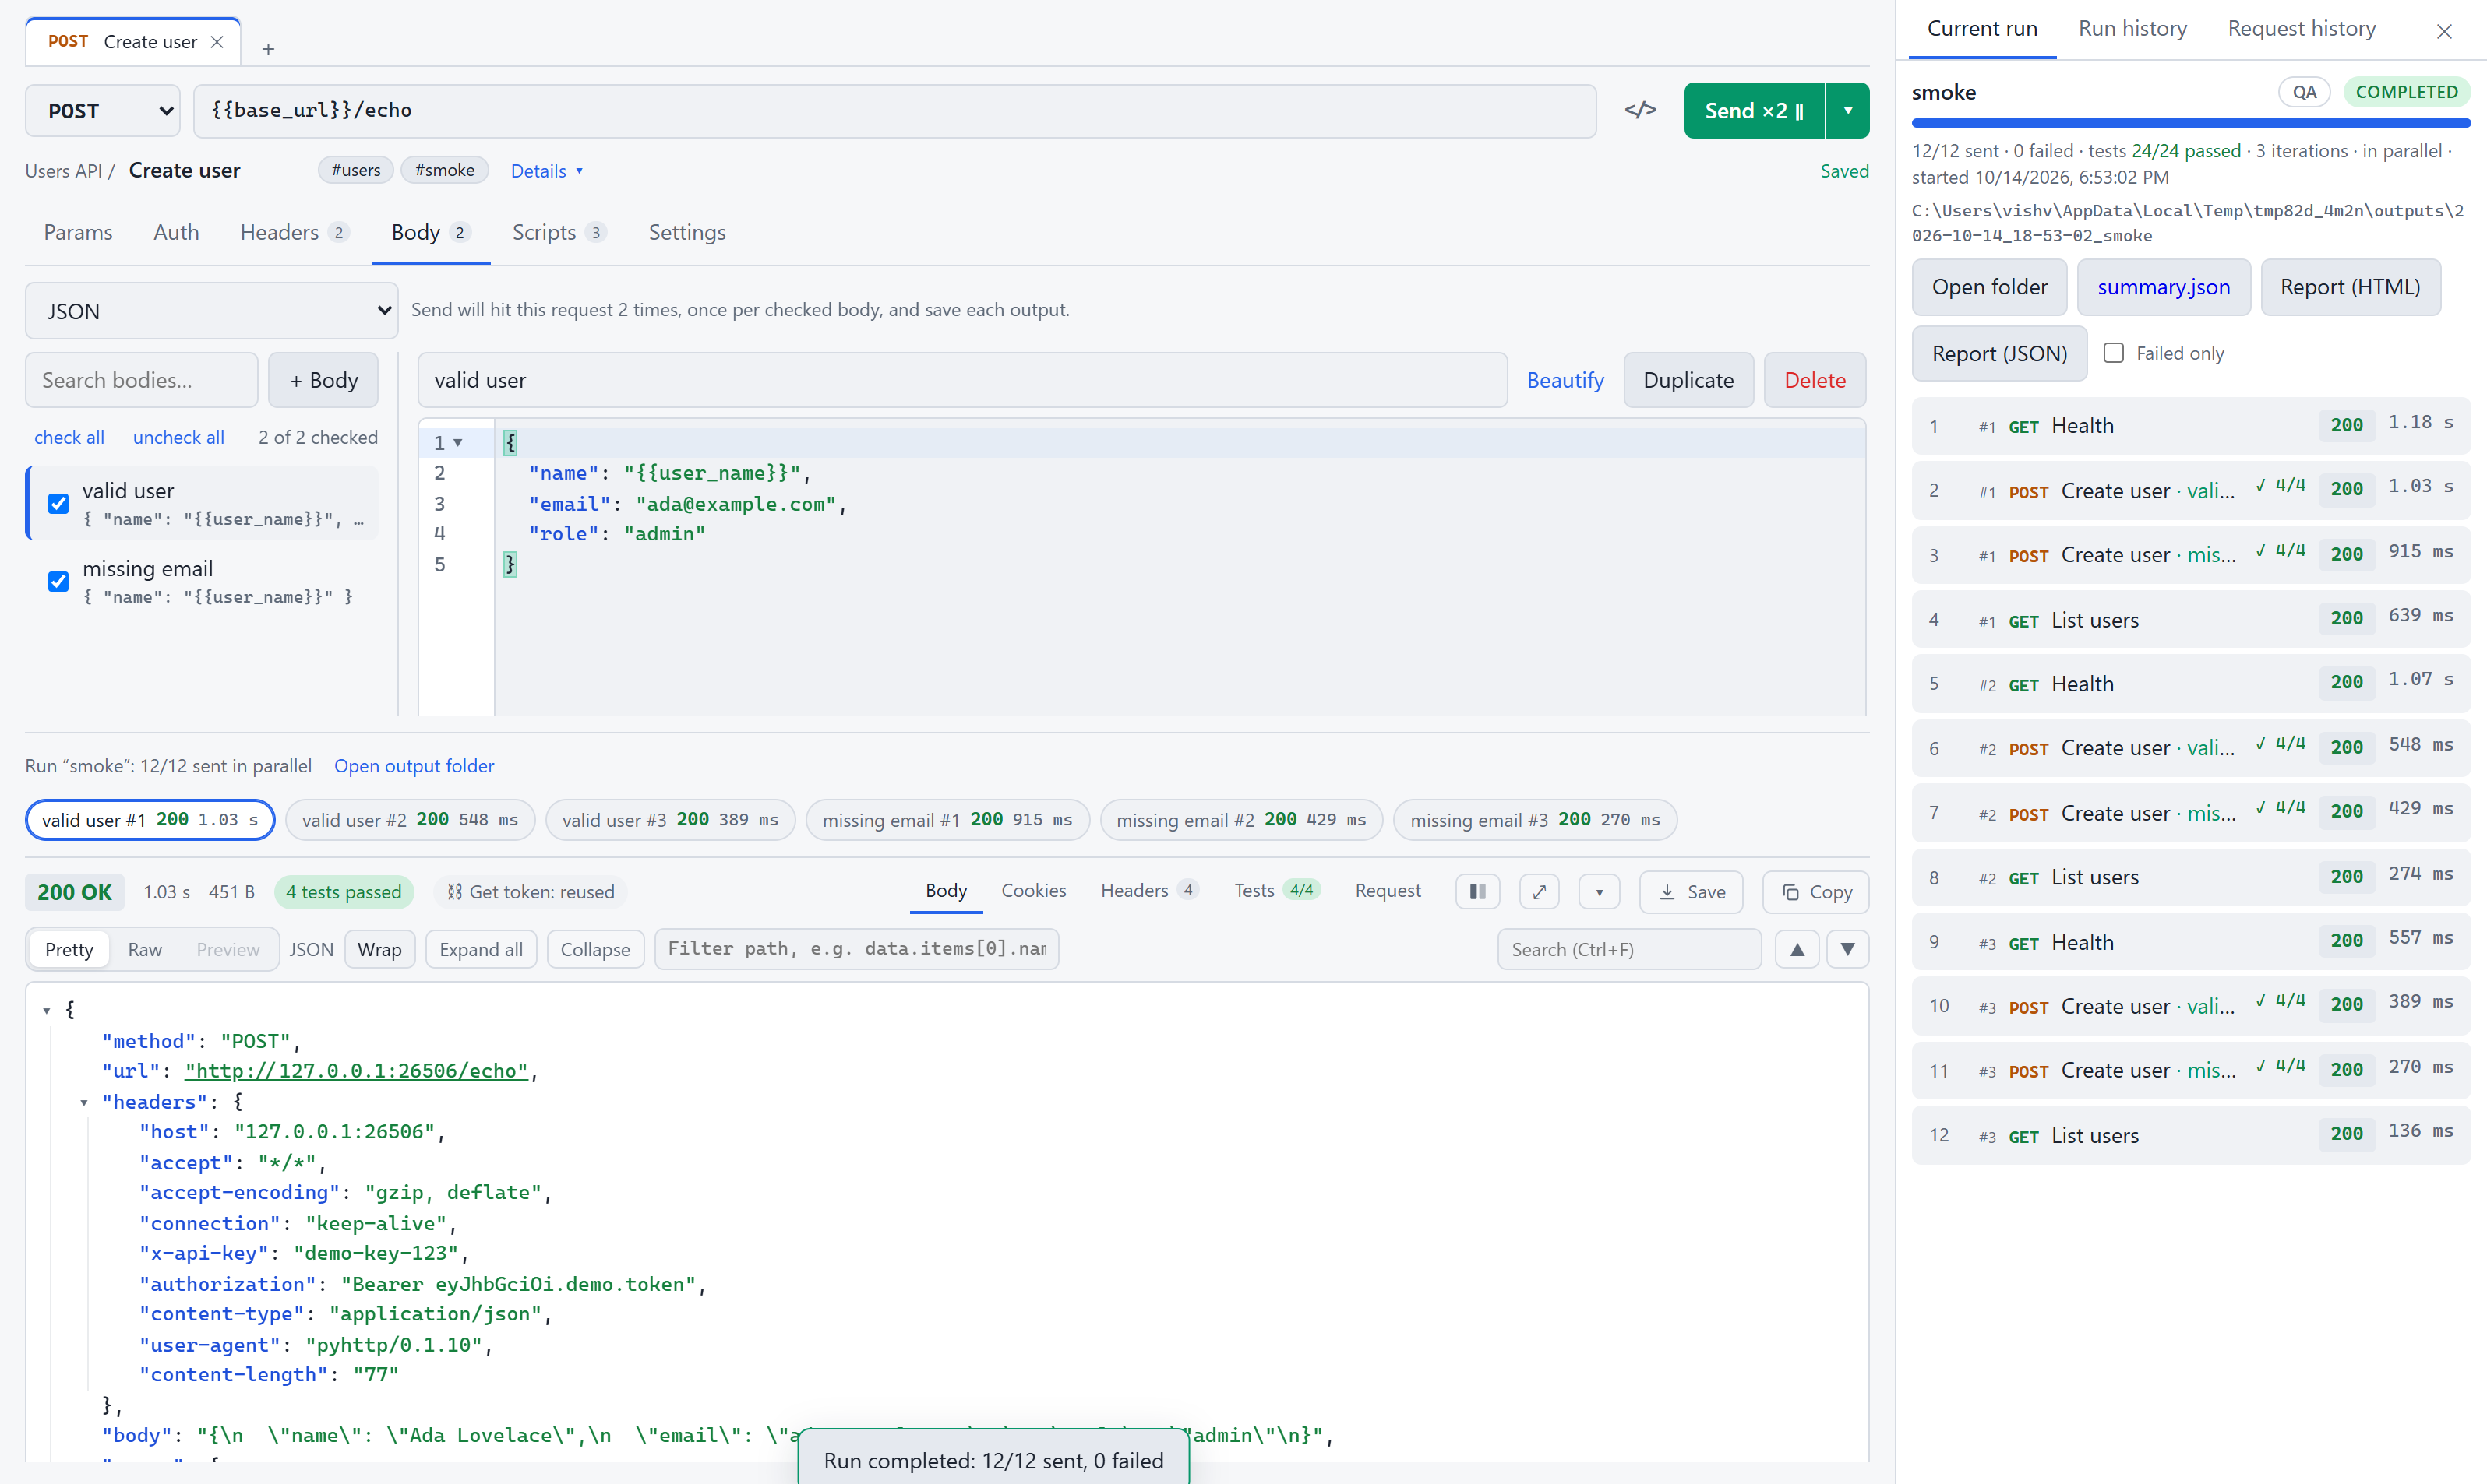The image size is (2487, 1484).
Task: Open the response pane options caret
Action: click(x=1600, y=892)
